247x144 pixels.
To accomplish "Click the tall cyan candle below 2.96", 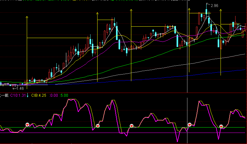I will [x=207, y=11].
